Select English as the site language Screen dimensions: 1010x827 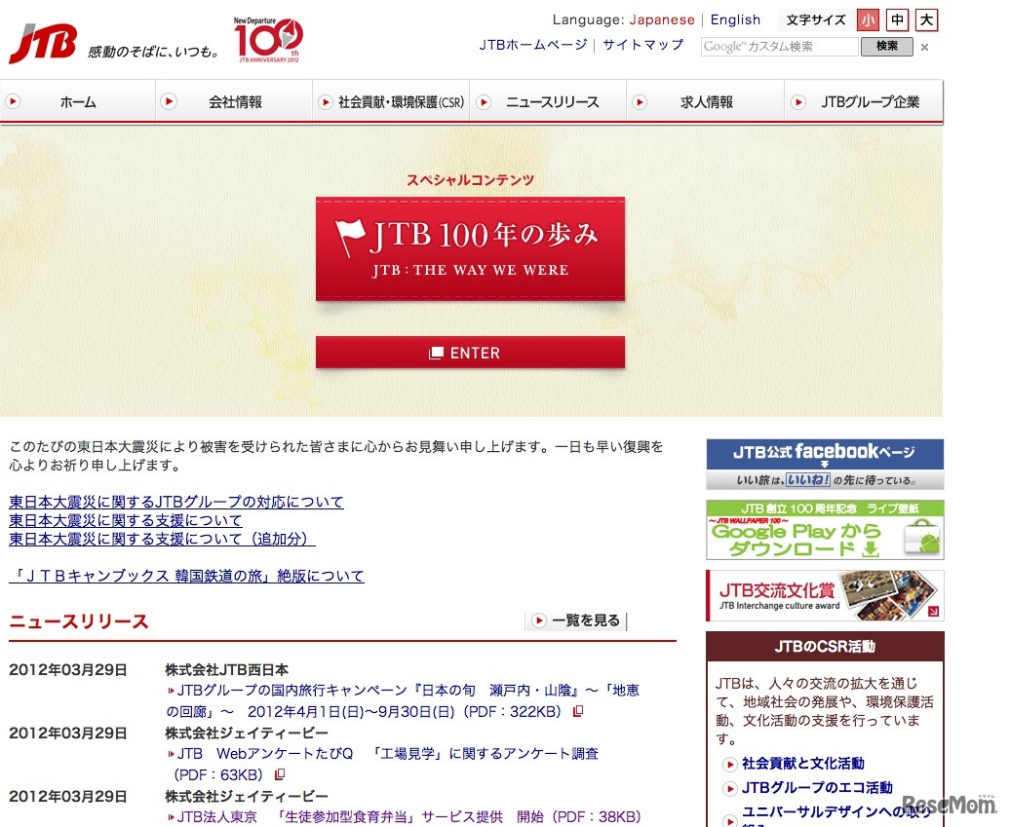click(x=735, y=19)
